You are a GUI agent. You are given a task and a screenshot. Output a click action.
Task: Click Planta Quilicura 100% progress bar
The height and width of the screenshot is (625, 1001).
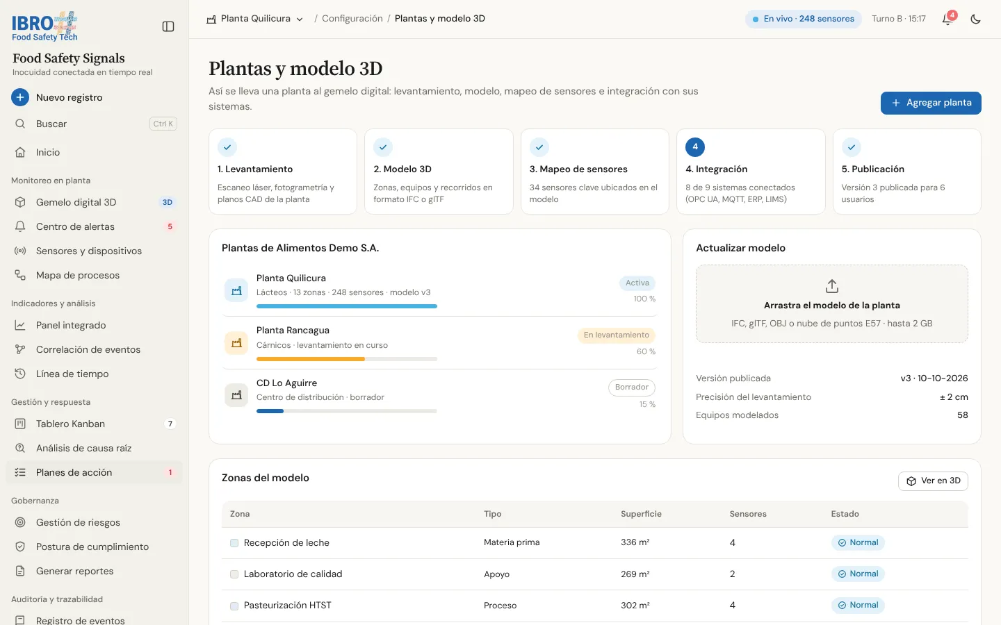347,306
